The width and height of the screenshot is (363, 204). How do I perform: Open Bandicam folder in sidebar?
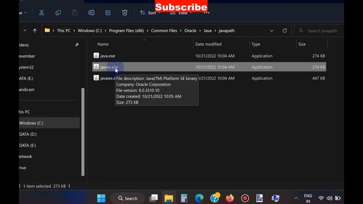(x=27, y=90)
